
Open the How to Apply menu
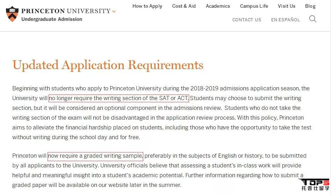pos(147,6)
